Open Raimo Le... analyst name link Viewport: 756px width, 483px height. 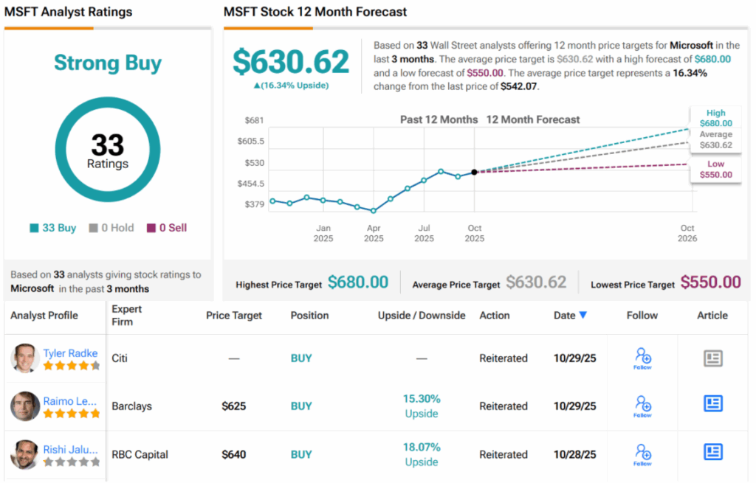(x=69, y=401)
